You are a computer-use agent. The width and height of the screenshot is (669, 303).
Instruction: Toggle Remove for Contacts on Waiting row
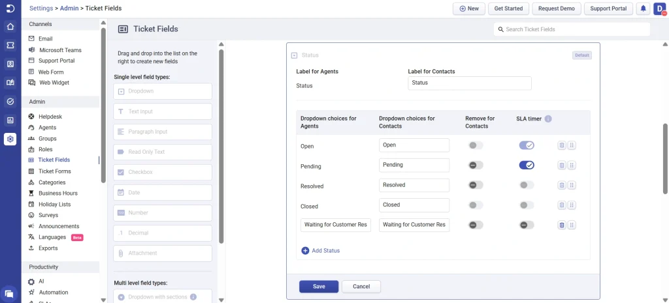[x=476, y=225]
